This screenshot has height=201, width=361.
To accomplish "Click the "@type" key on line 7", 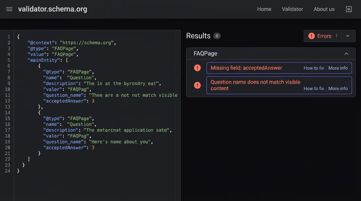I will click(x=53, y=72).
